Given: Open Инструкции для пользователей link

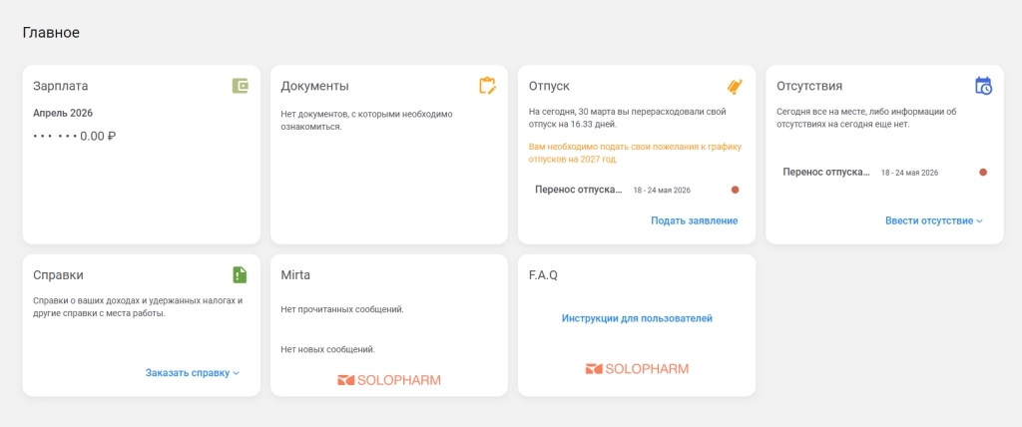Looking at the screenshot, I should pyautogui.click(x=637, y=318).
